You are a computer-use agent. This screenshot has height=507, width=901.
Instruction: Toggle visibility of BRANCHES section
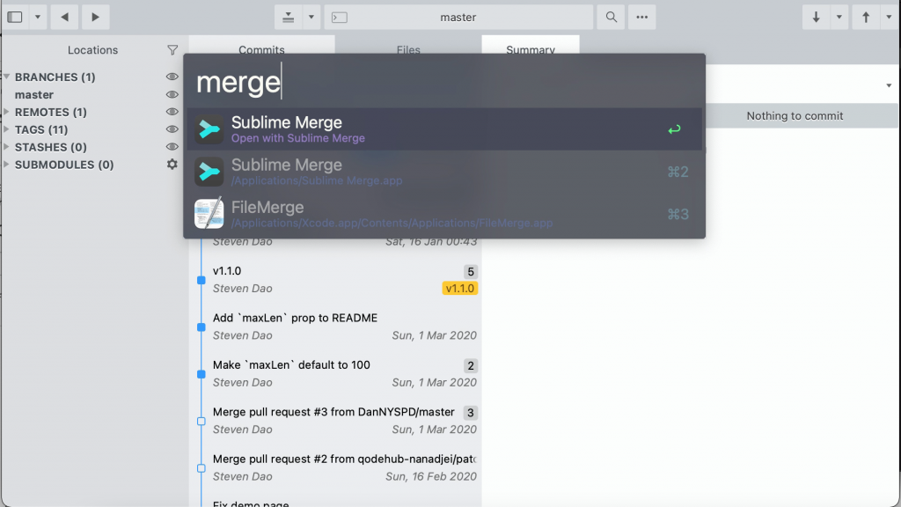[x=172, y=77]
